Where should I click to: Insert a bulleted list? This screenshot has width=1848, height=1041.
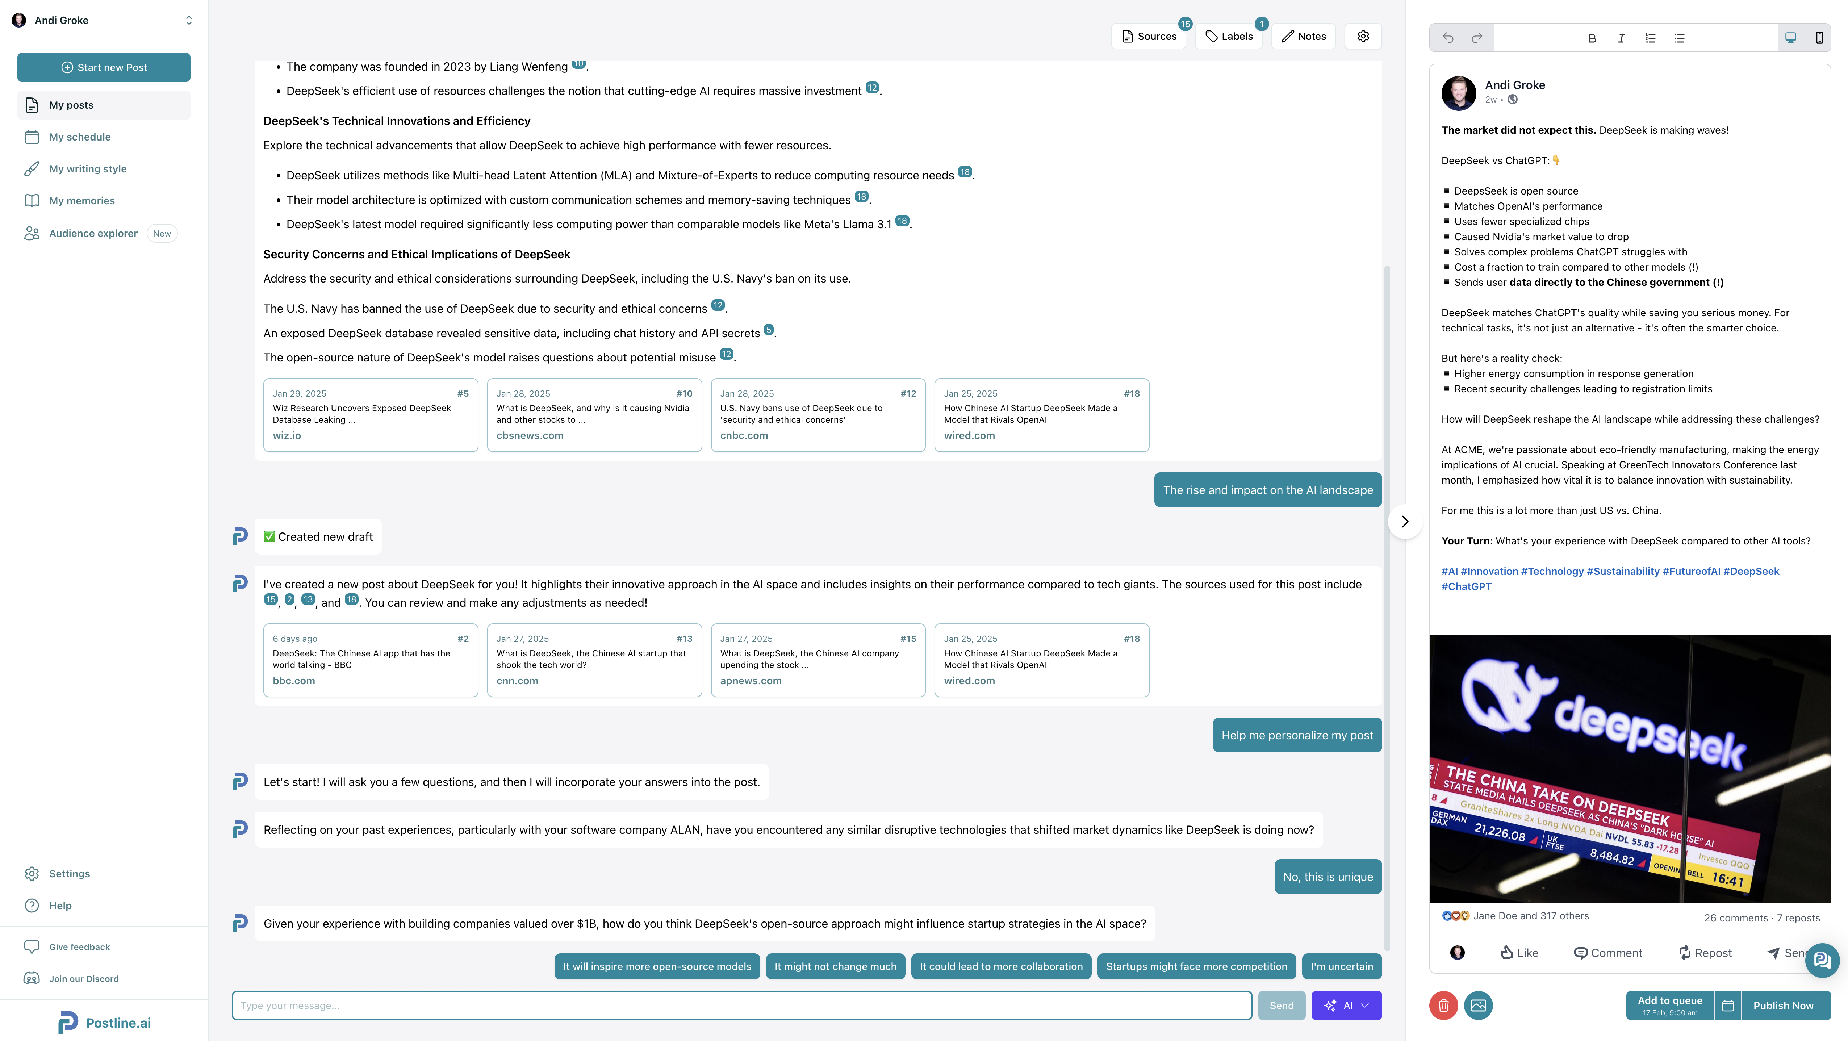pos(1680,38)
